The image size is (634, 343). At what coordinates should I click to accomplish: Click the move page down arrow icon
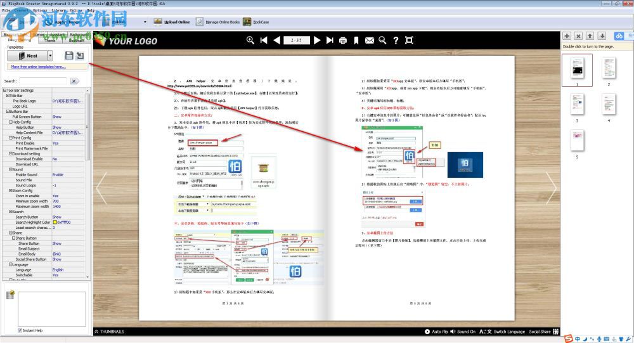tap(602, 36)
